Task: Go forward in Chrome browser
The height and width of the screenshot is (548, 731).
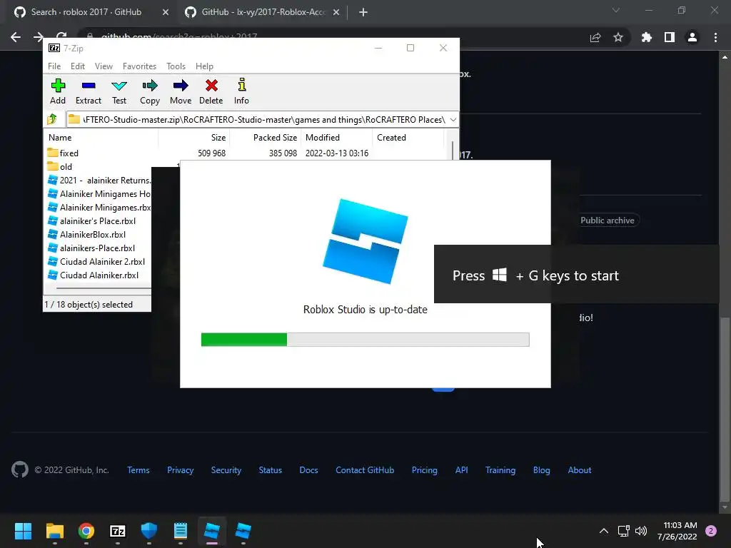Action: pos(39,37)
